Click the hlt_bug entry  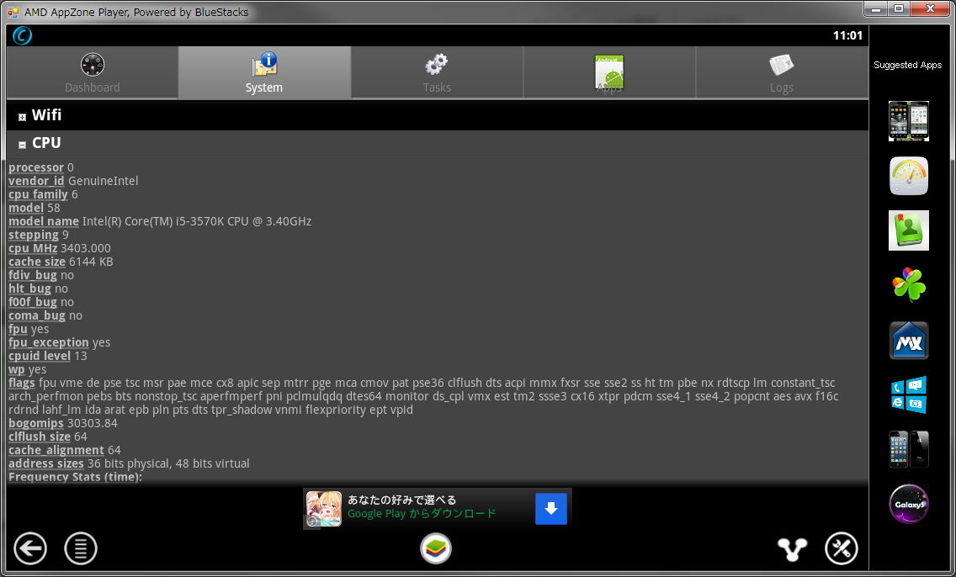pos(39,288)
